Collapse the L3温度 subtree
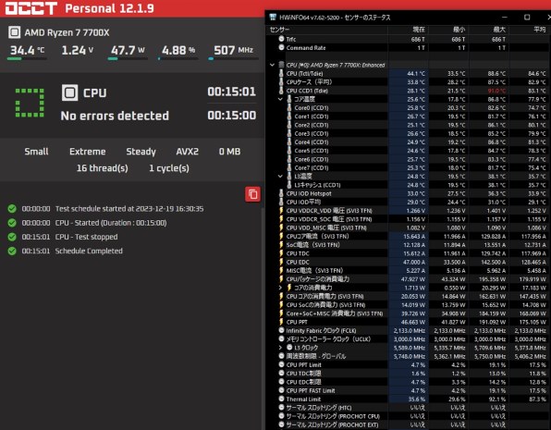The height and width of the screenshot is (430, 551). 280,176
